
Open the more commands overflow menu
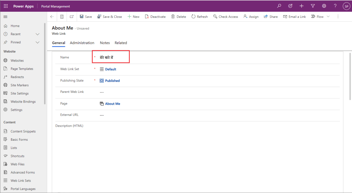[x=338, y=17]
